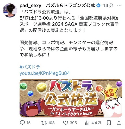Click the 15 replies count
Image resolution: width=125 pixels, height=129 pixels.
point(28,123)
